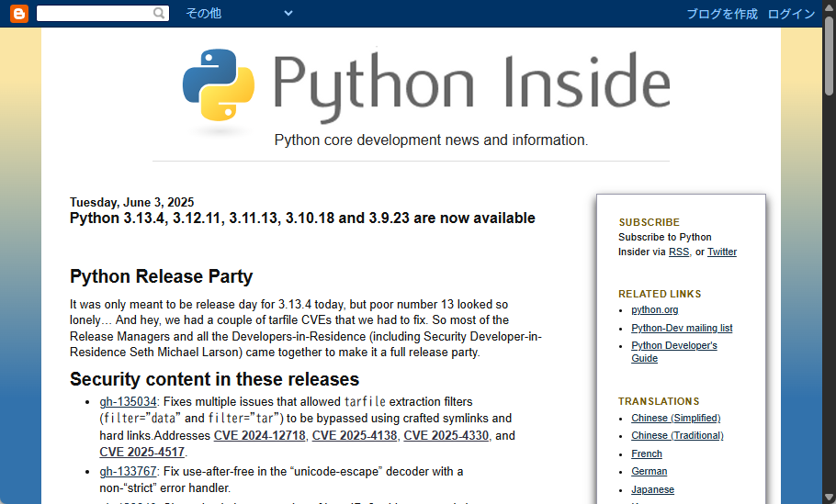836x504 pixels.
Task: Open the Twitter subscribe link
Action: click(x=722, y=252)
